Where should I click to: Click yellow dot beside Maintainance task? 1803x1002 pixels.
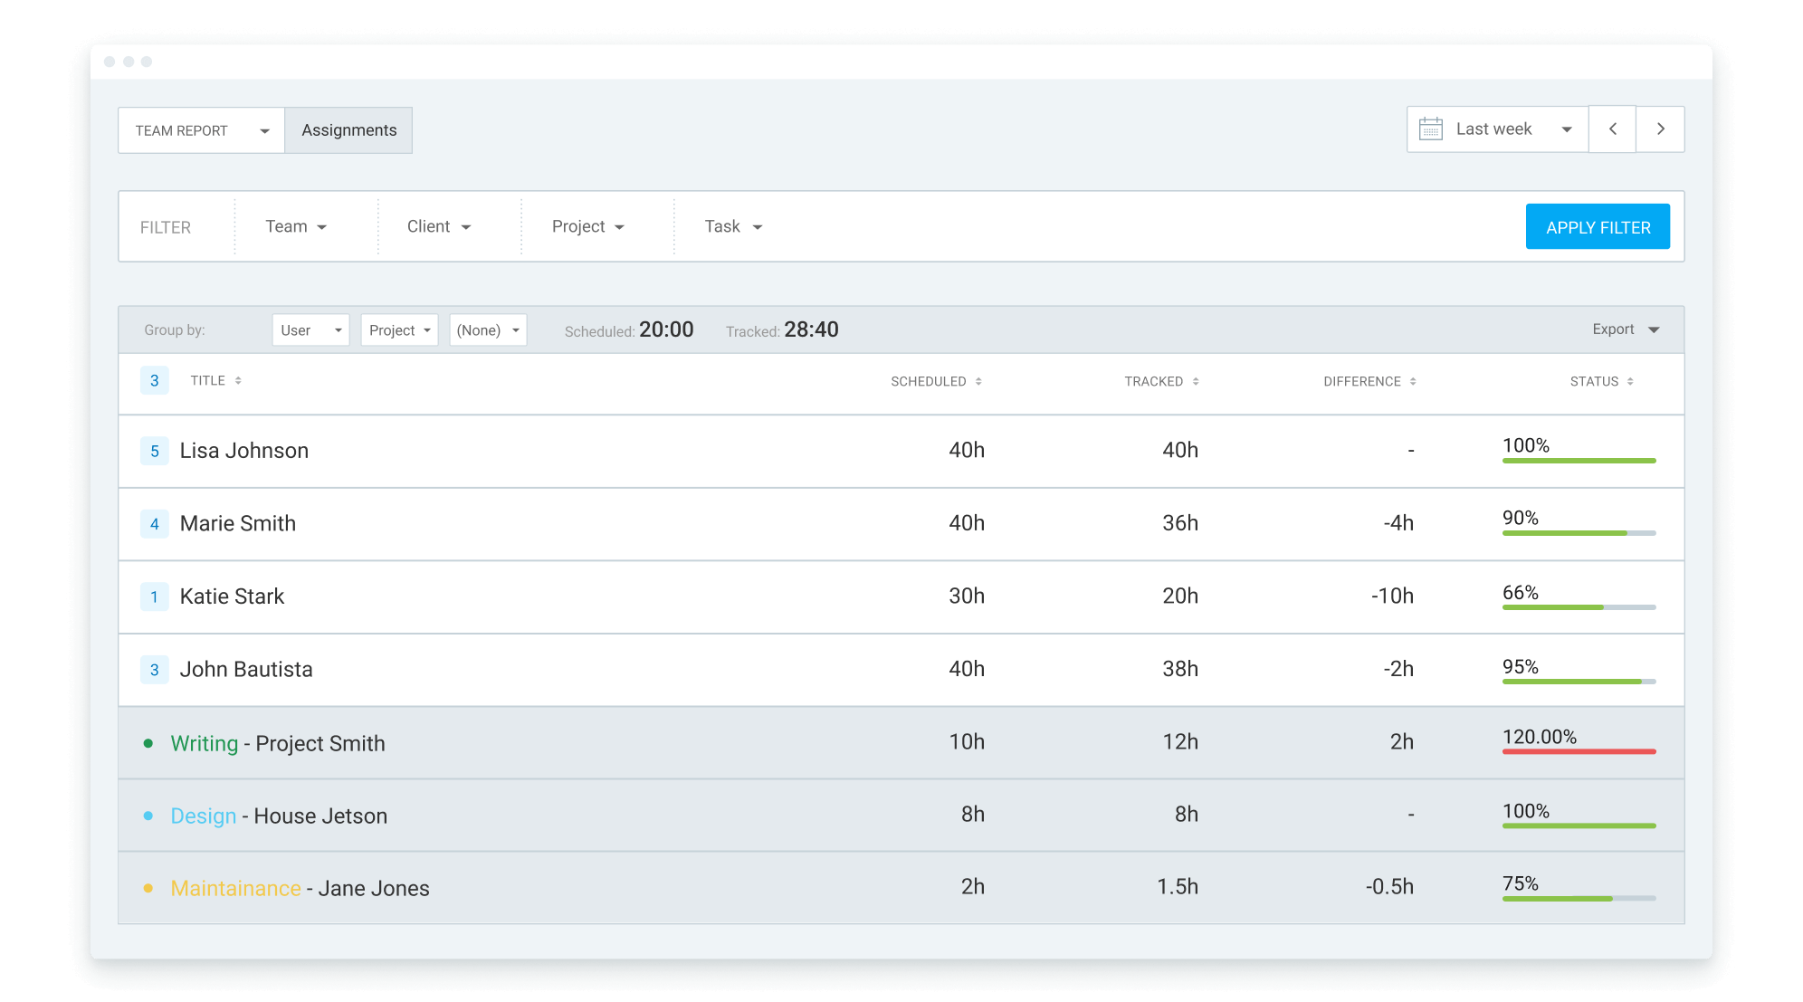click(148, 888)
